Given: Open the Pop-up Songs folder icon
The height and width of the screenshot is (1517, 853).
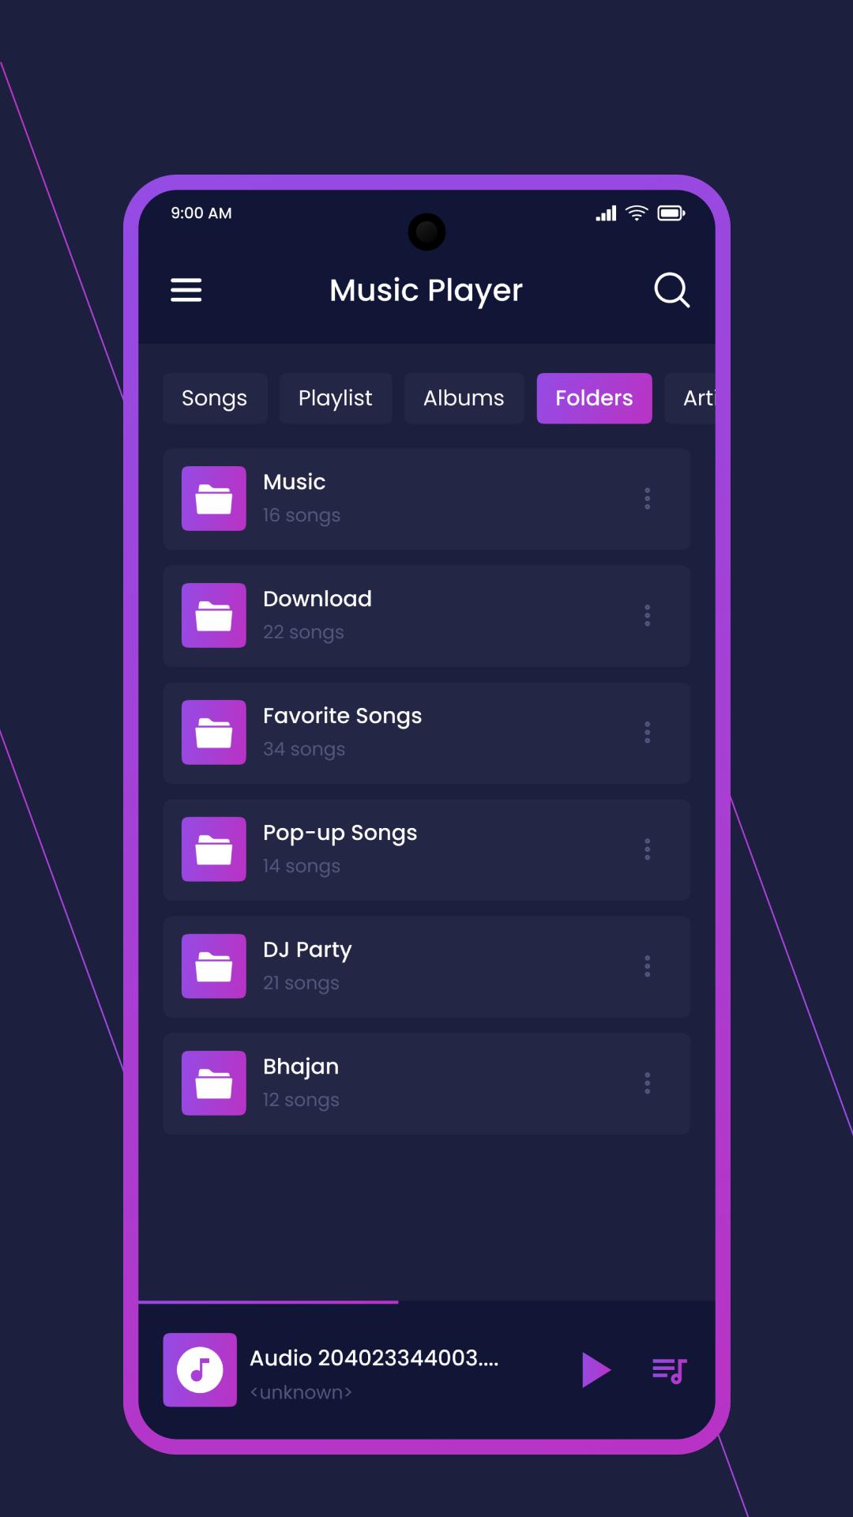Looking at the screenshot, I should (x=214, y=849).
